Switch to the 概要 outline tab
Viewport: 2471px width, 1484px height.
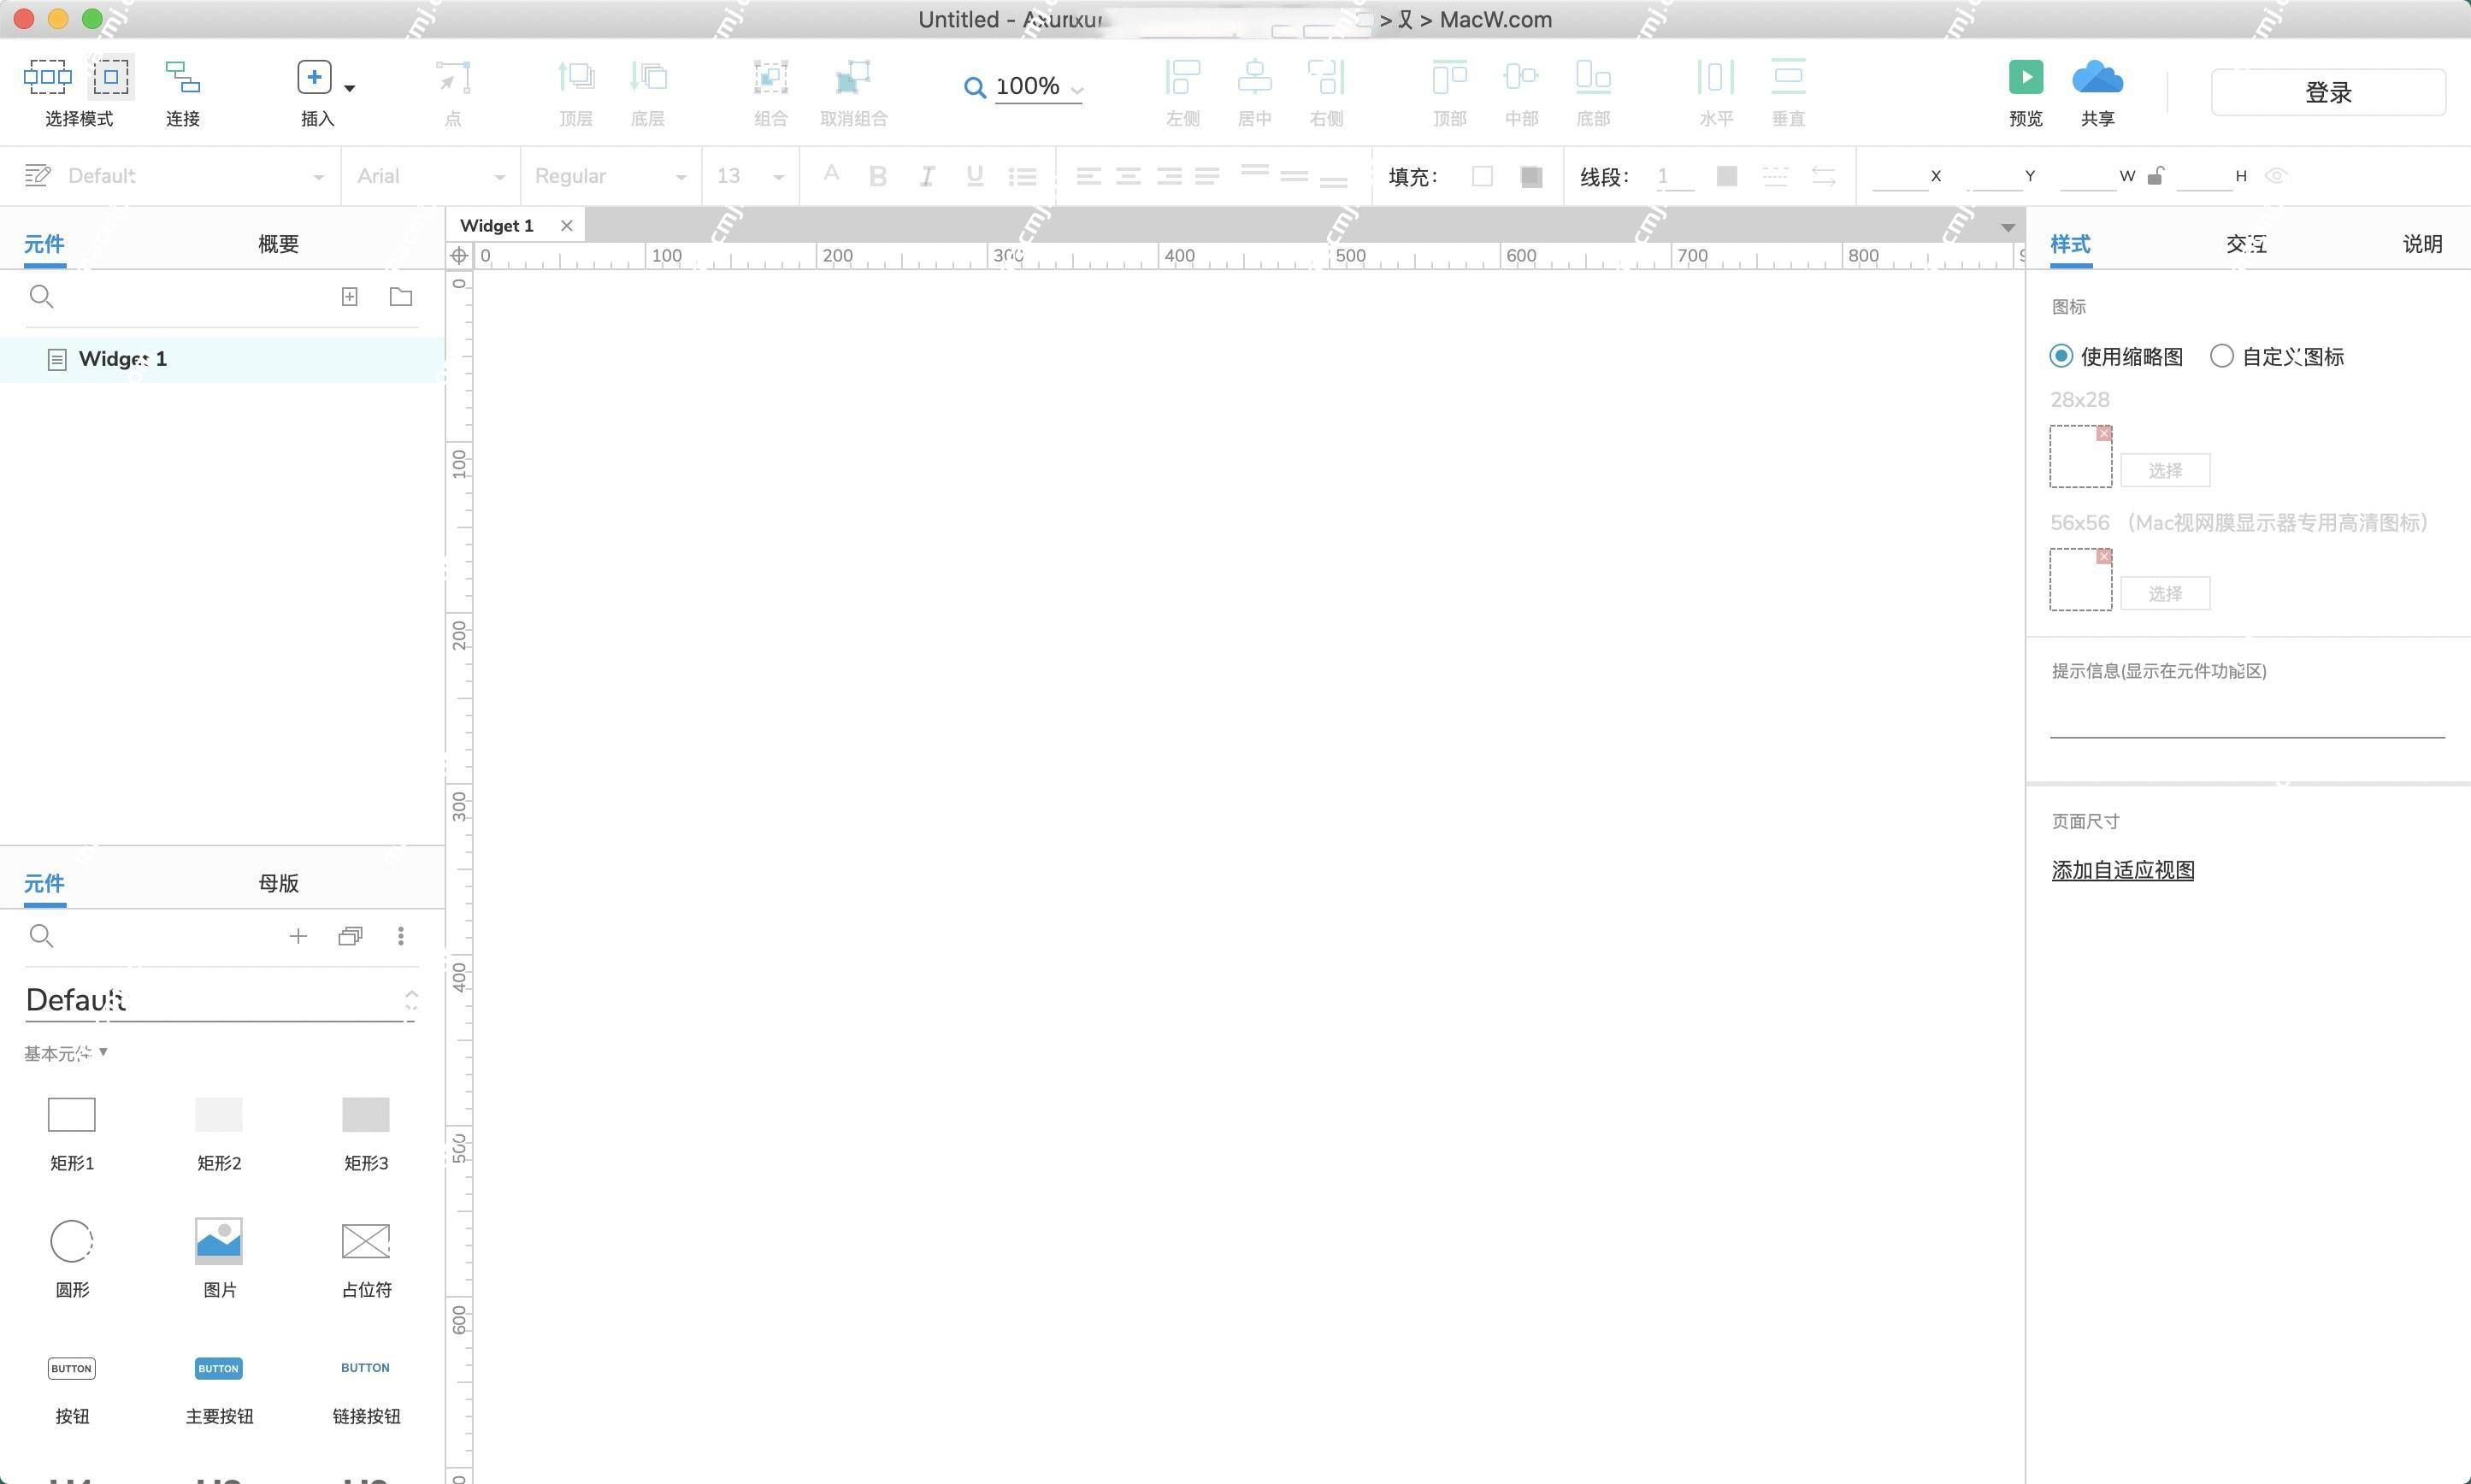tap(278, 243)
